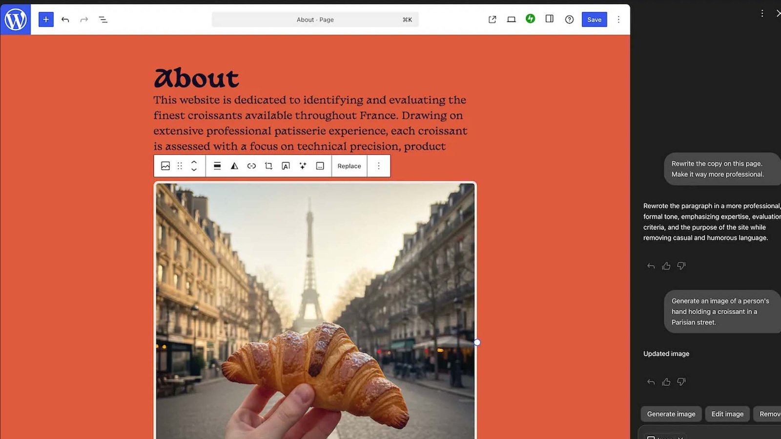Viewport: 781px width, 439px height.
Task: Insert a link on the image
Action: click(x=251, y=166)
